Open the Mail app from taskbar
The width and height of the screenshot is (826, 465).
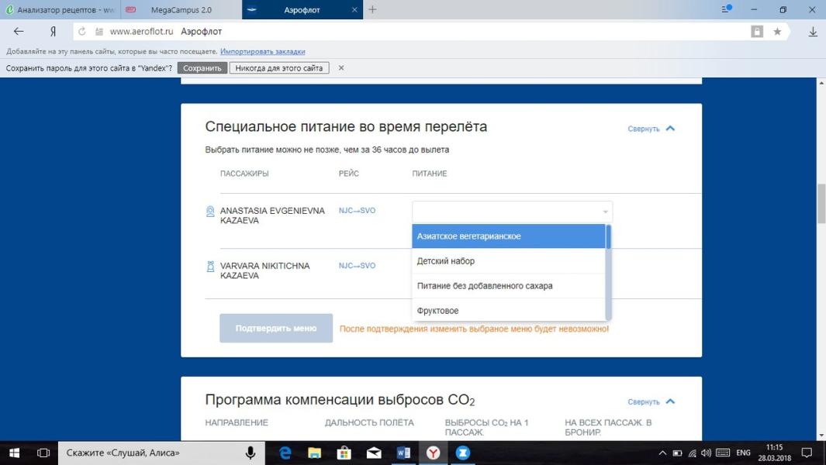point(374,453)
